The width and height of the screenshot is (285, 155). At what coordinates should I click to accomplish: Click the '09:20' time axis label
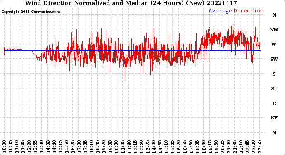pos(104,147)
